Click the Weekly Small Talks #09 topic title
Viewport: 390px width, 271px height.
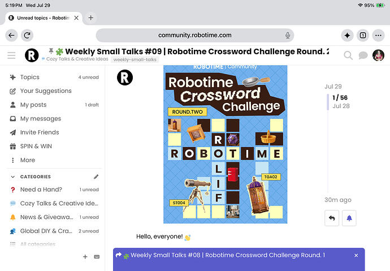197,51
